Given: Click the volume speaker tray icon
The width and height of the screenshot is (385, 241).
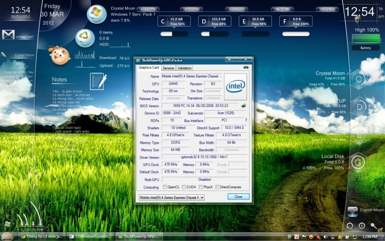Looking at the screenshot, I should (326, 236).
